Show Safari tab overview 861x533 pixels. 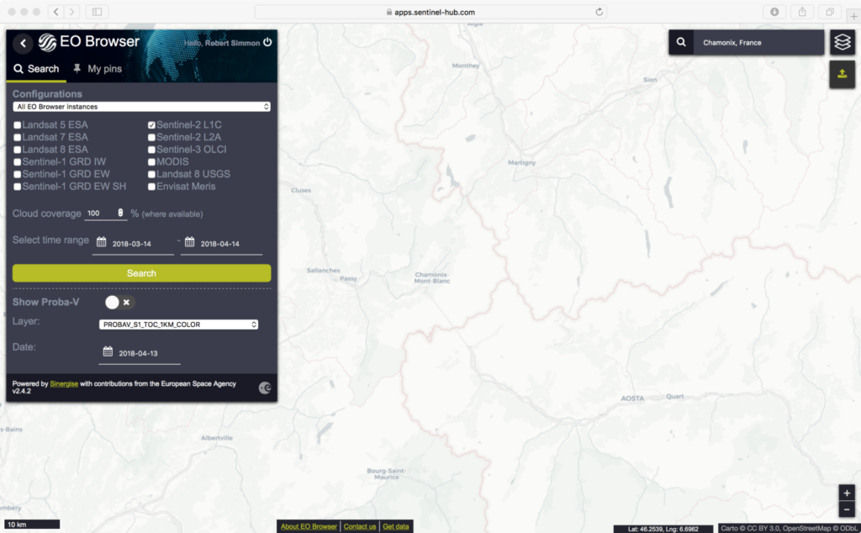(830, 12)
